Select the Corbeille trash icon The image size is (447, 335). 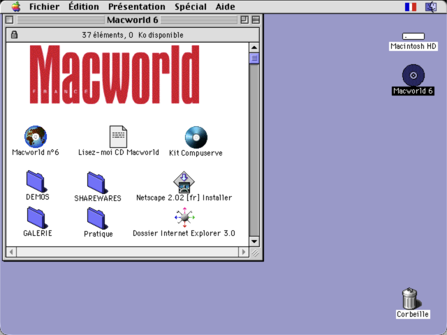coord(411,298)
